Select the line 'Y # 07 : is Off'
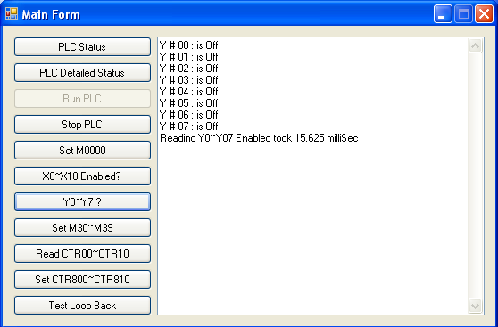 click(189, 127)
